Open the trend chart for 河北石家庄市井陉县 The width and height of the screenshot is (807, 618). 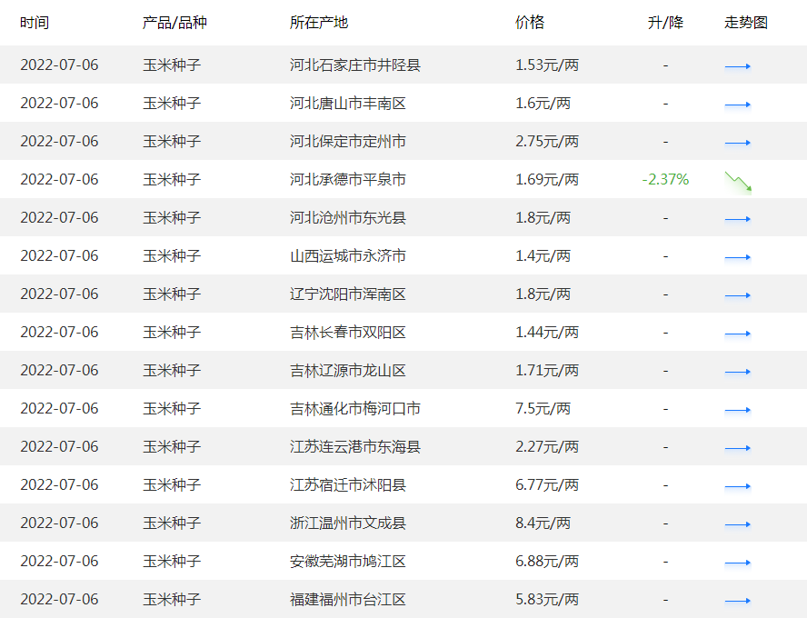(x=737, y=65)
